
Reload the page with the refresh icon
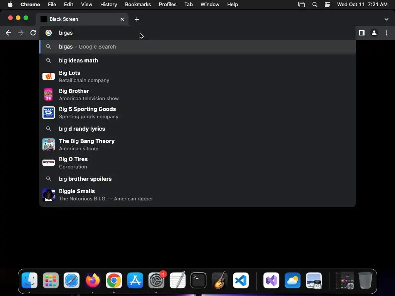(33, 33)
